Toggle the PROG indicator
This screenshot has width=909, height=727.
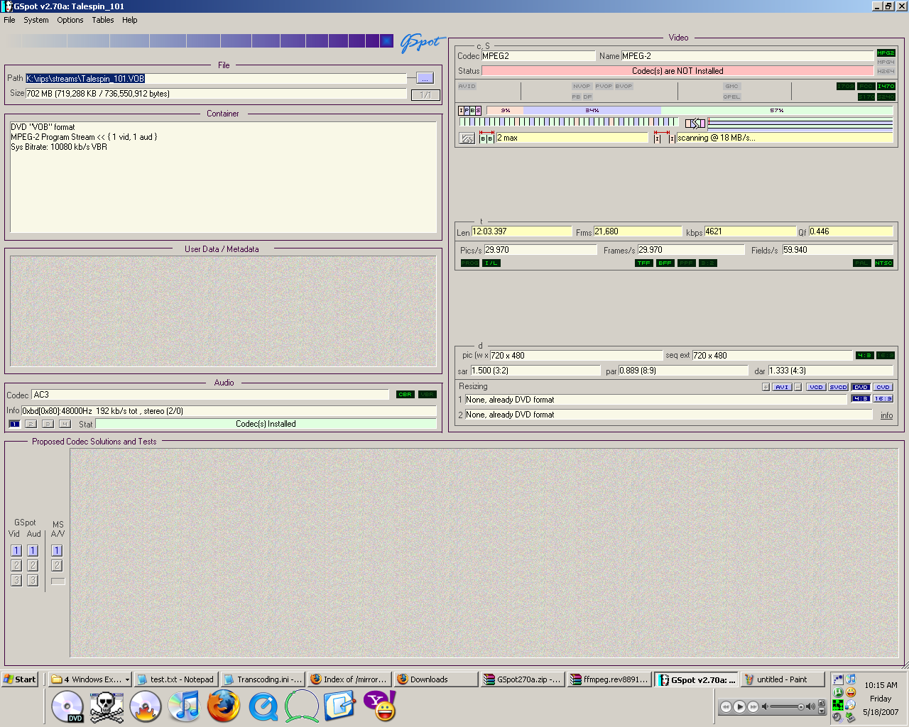(x=469, y=263)
